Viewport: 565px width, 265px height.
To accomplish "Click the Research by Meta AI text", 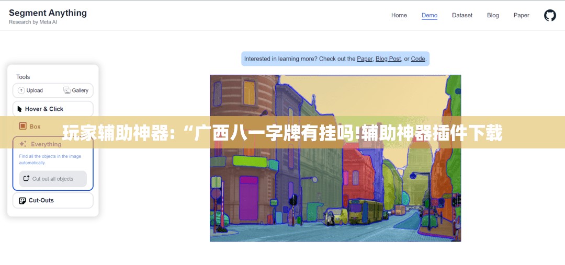I will pos(33,22).
